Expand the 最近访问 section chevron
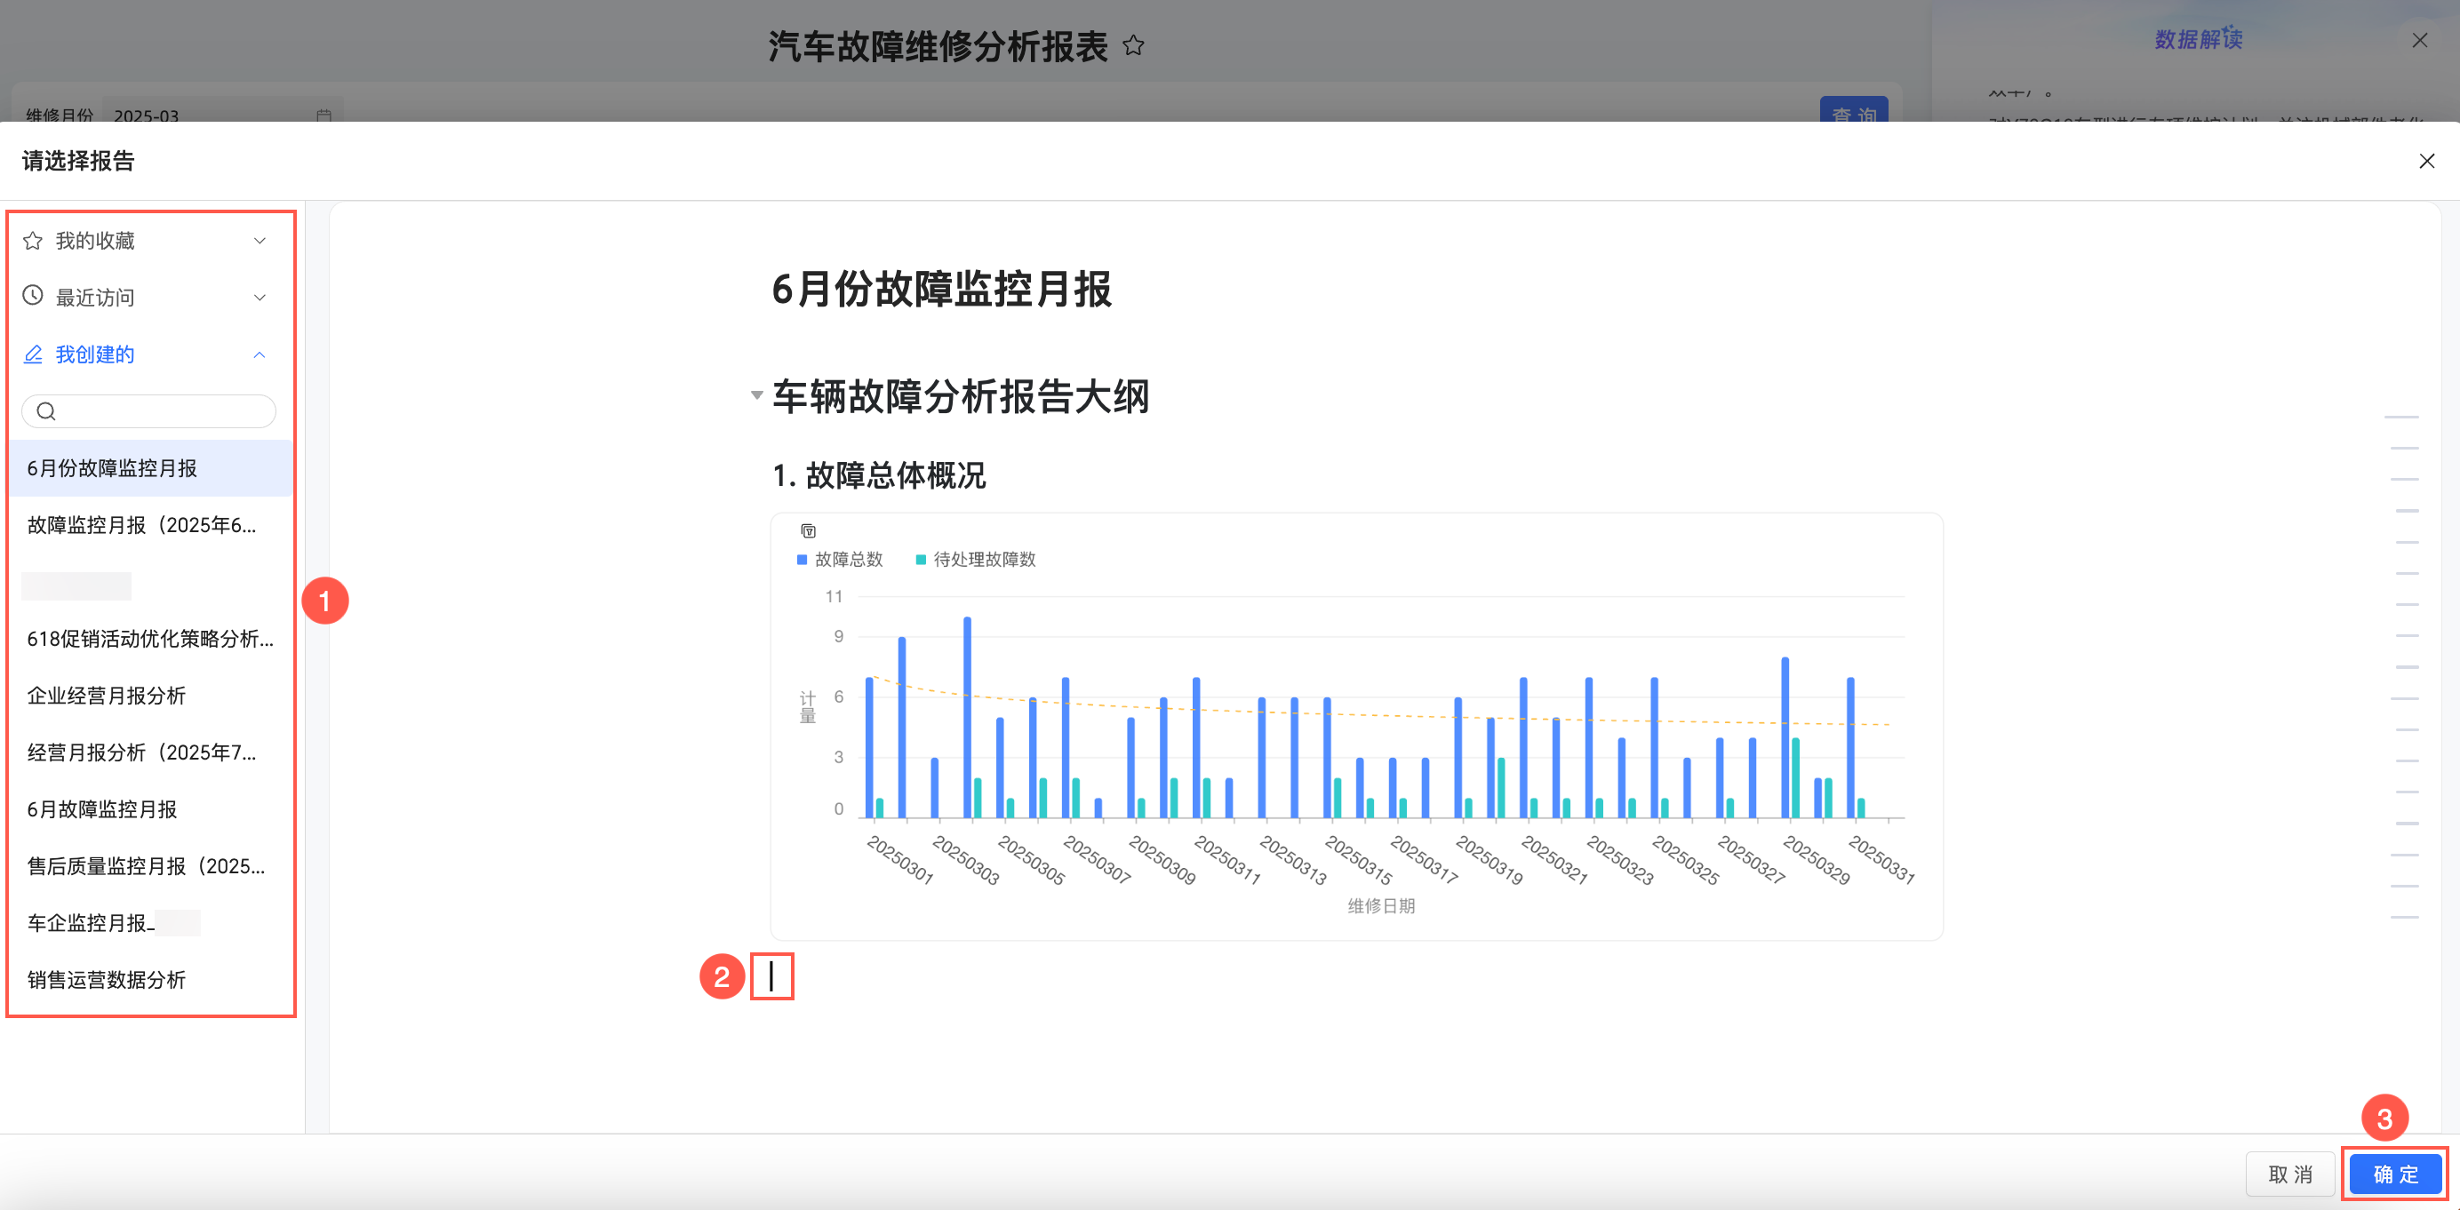The height and width of the screenshot is (1210, 2460). pos(260,297)
